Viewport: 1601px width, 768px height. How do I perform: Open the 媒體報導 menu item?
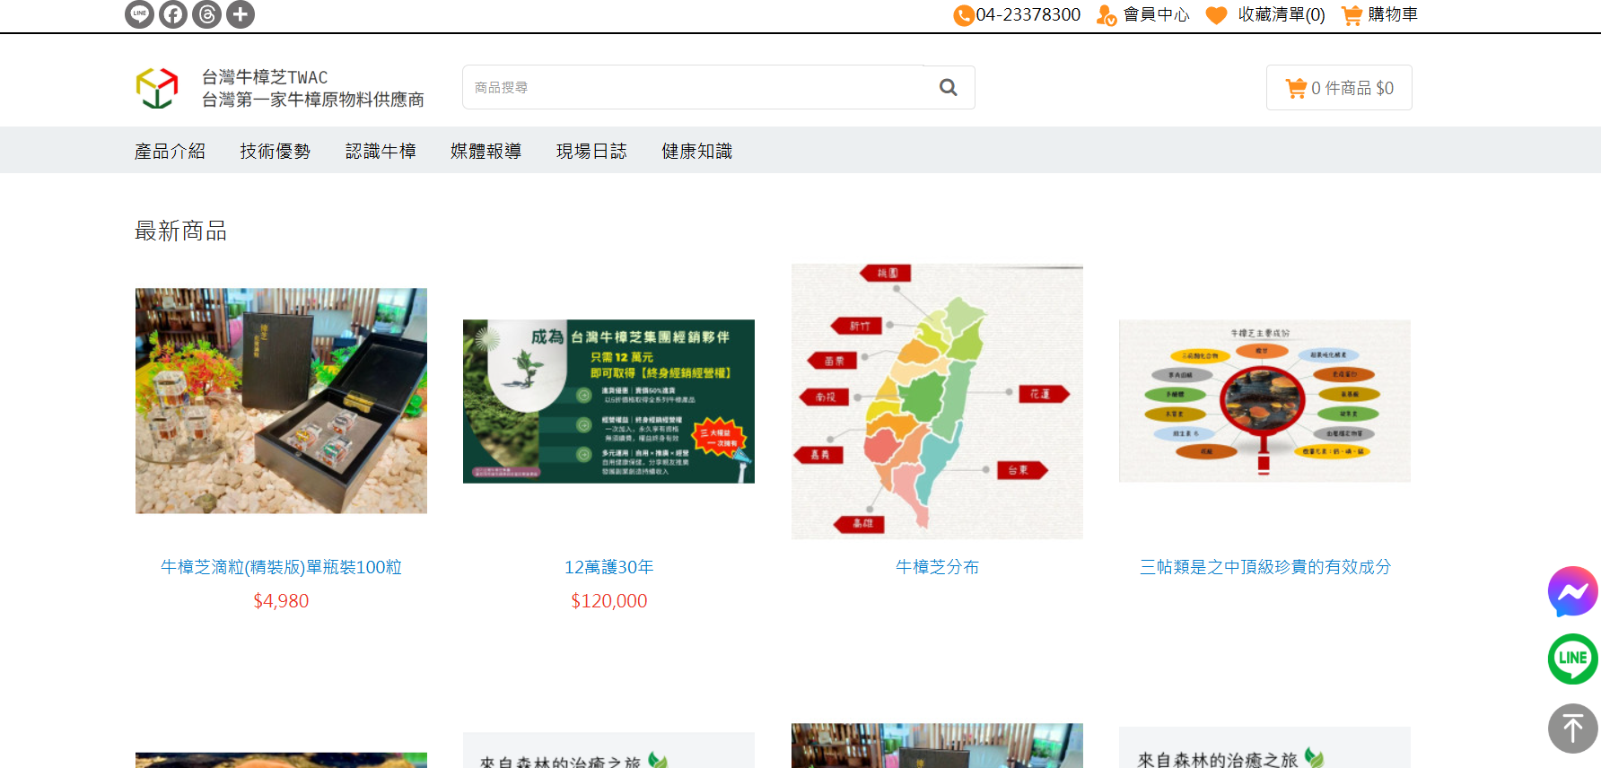click(x=486, y=151)
